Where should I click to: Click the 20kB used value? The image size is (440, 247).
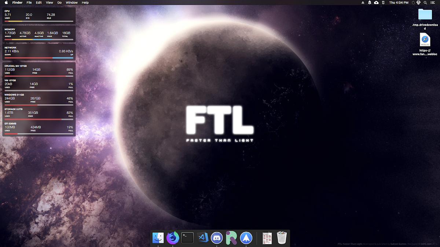pos(9,84)
